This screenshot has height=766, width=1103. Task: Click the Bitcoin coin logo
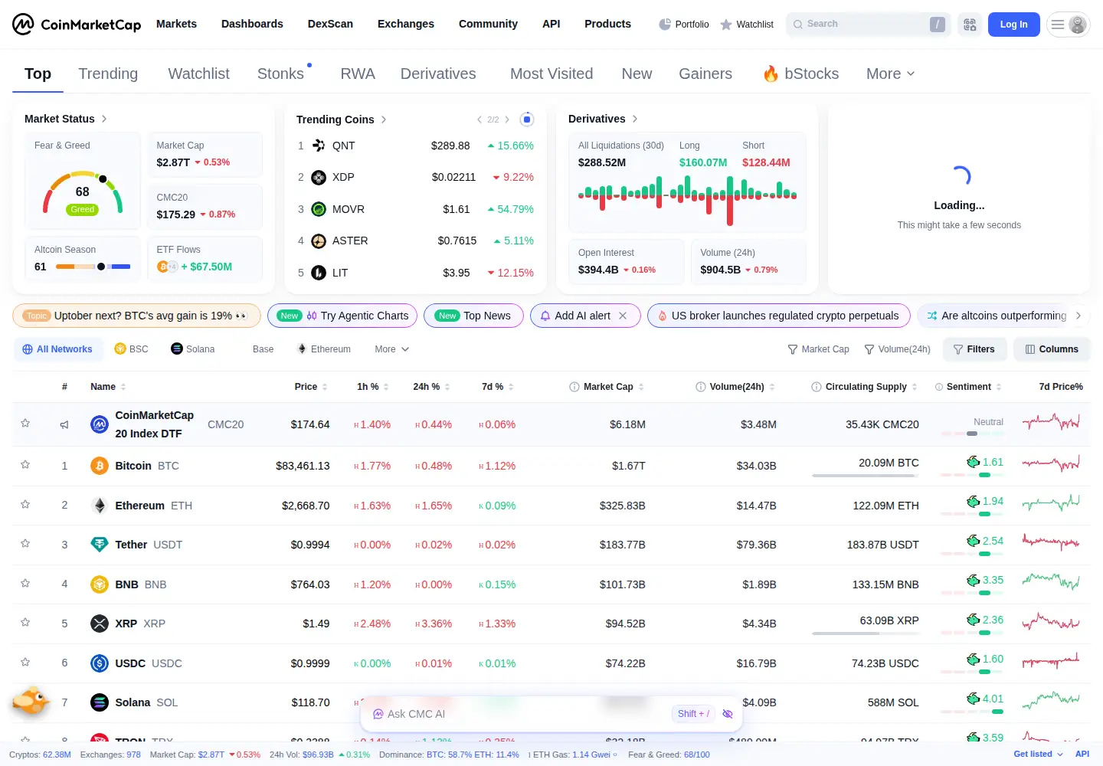coord(100,466)
